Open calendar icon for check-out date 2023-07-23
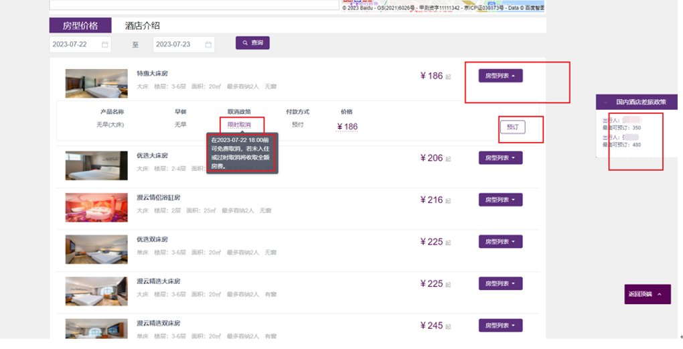The height and width of the screenshot is (349, 683). pos(208,45)
